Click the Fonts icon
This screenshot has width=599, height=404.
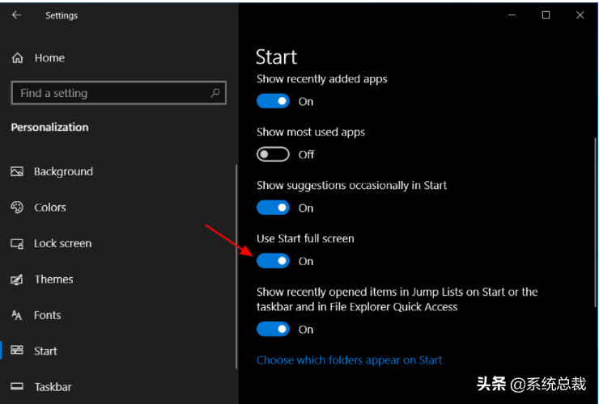point(17,315)
